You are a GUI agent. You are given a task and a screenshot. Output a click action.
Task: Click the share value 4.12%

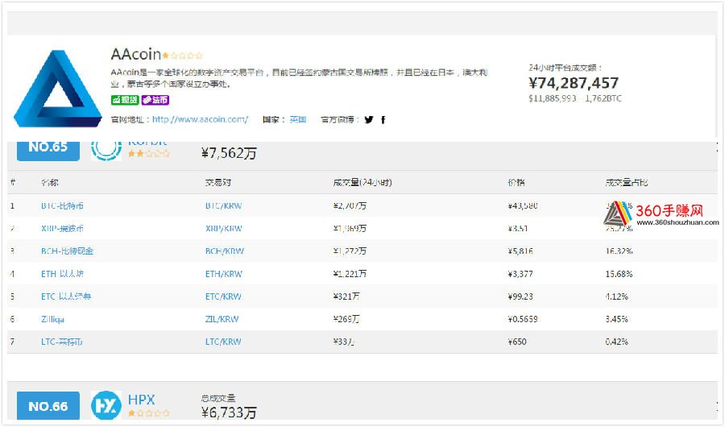pyautogui.click(x=616, y=296)
